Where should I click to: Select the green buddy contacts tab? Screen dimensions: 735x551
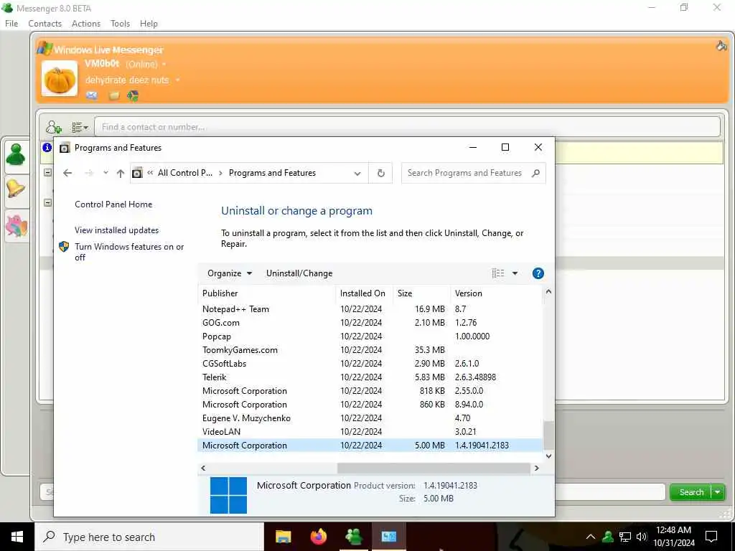[16, 155]
